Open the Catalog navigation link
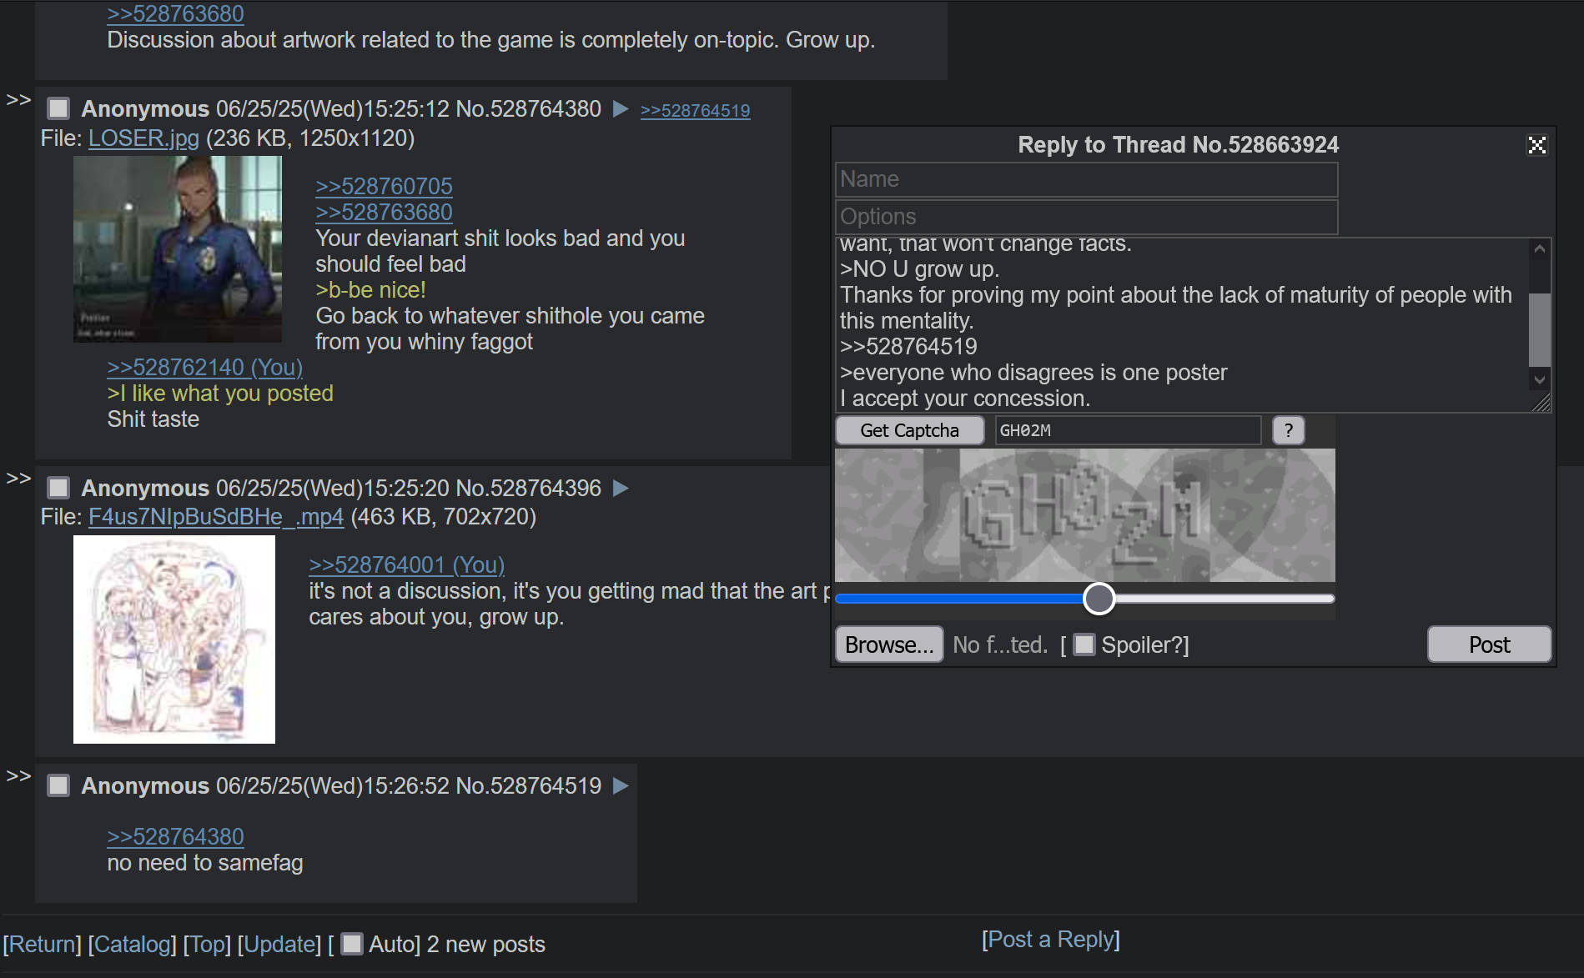 tap(132, 944)
